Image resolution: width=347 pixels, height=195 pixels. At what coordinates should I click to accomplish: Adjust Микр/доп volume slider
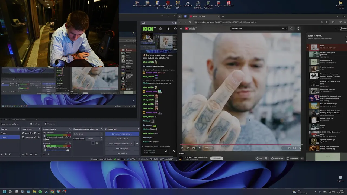tap(58, 150)
